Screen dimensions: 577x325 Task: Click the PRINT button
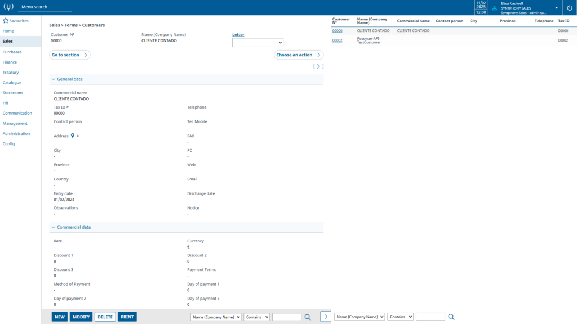[x=127, y=317]
